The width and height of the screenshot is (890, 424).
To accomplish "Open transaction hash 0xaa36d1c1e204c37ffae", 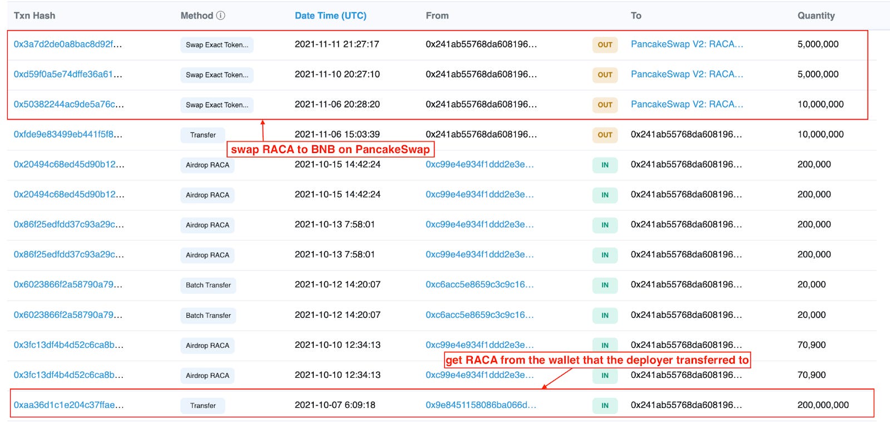I will pyautogui.click(x=69, y=405).
